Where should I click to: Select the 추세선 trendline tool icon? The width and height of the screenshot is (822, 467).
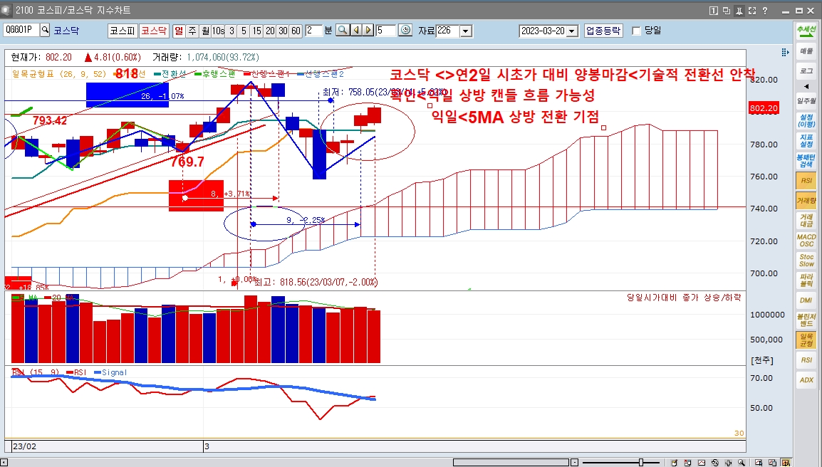click(x=806, y=31)
